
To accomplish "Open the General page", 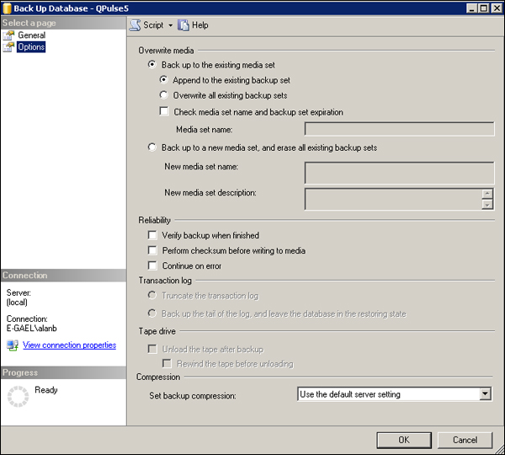I will pyautogui.click(x=32, y=35).
